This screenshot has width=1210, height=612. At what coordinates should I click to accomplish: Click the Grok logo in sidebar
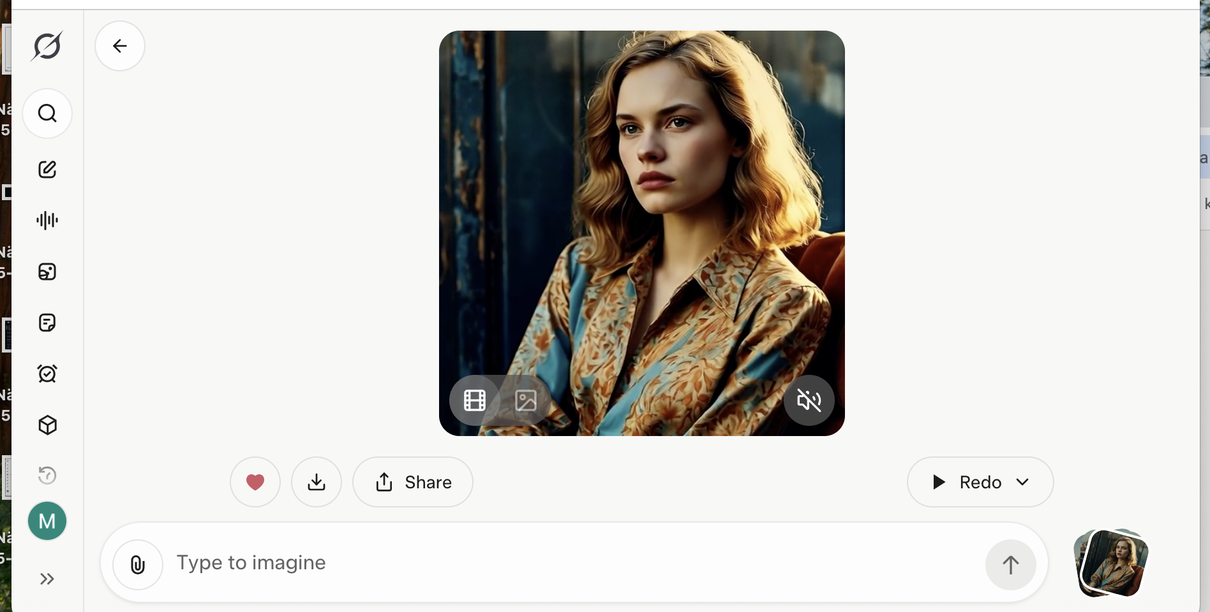click(47, 46)
